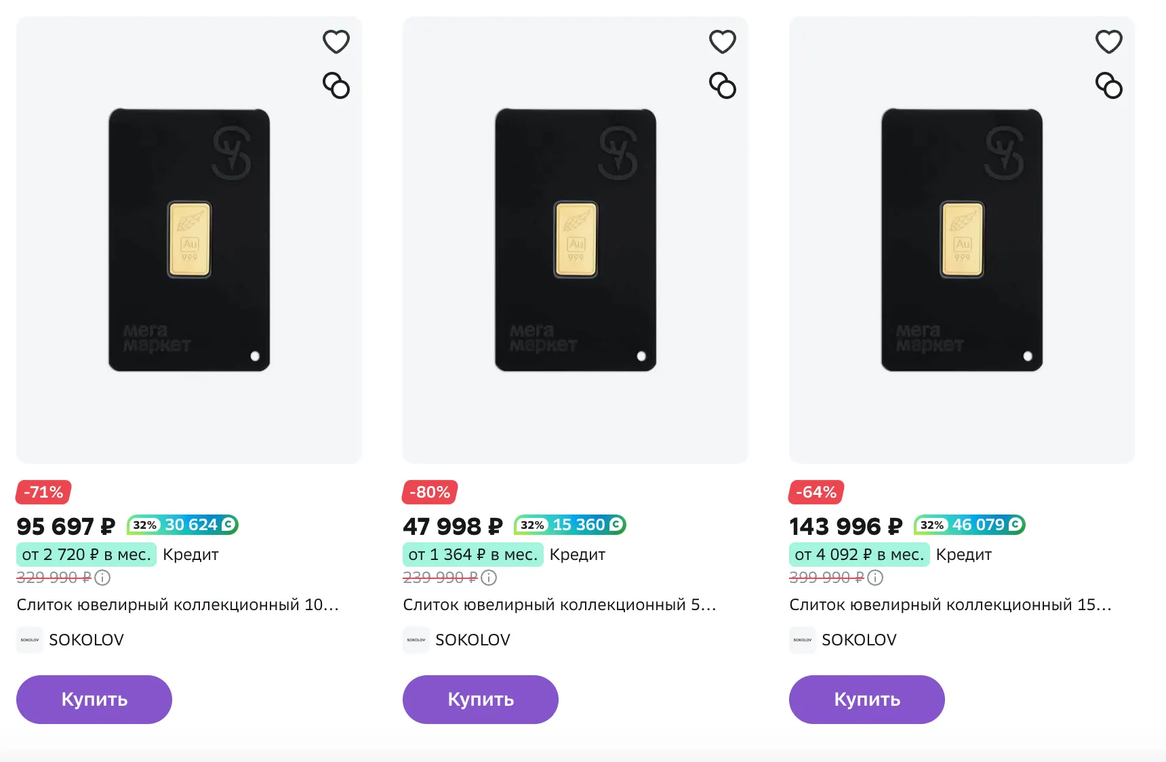
Task: Click the 30 624 bonus badge
Action: click(183, 525)
